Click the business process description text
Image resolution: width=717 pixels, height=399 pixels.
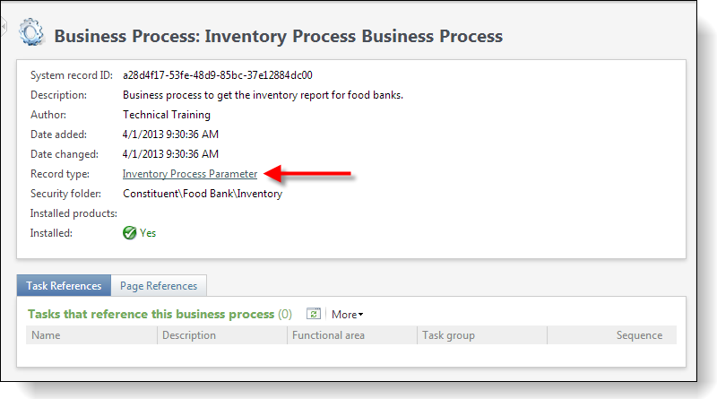point(263,95)
